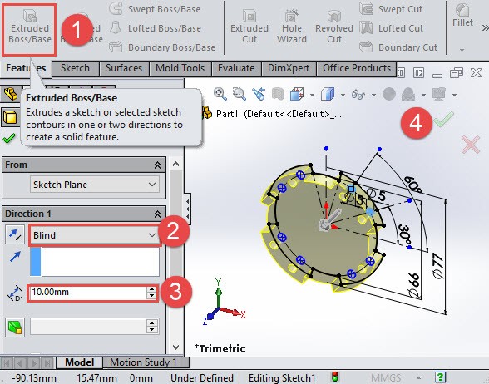Select Swept Cut tool
Screen dimensions: 489x384
point(391,9)
